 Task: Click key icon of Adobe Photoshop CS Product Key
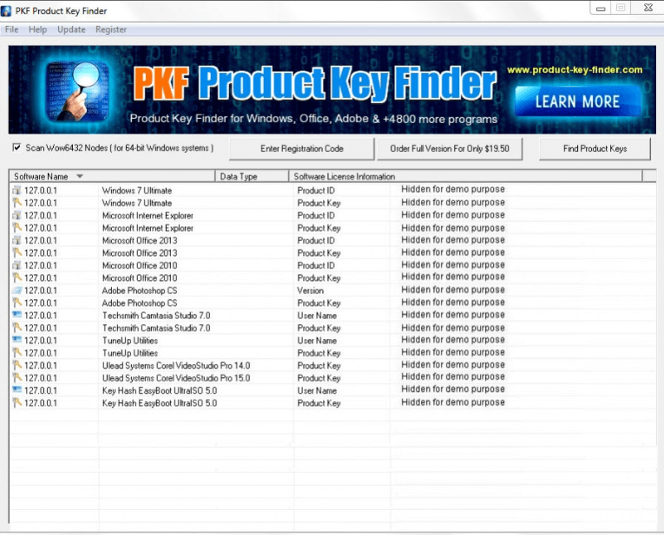[x=16, y=303]
